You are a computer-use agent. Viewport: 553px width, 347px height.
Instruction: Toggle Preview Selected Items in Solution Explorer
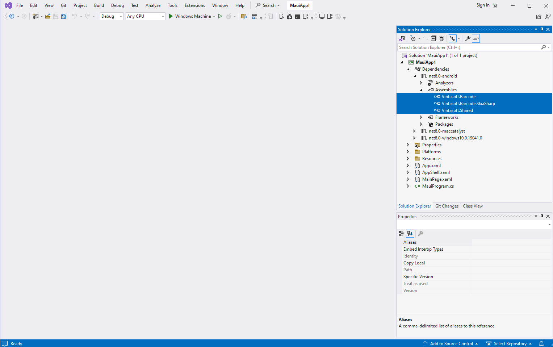pyautogui.click(x=476, y=38)
